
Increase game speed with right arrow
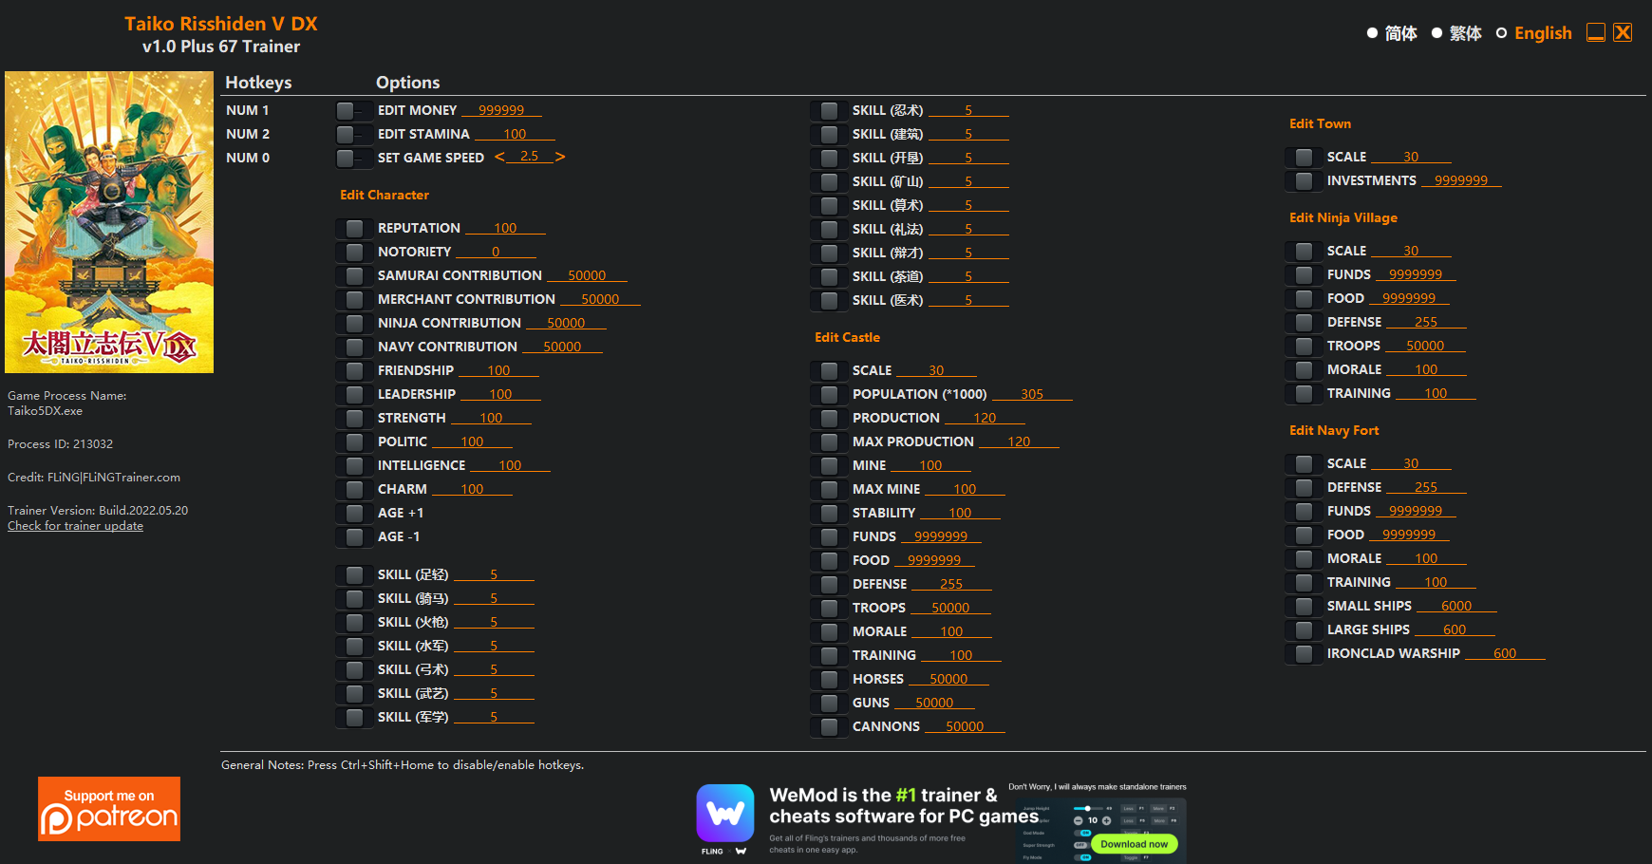[560, 157]
